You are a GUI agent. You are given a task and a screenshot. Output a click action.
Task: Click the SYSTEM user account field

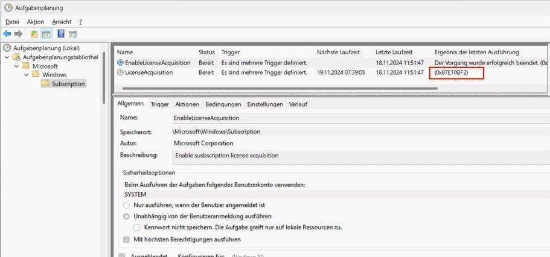click(337, 194)
